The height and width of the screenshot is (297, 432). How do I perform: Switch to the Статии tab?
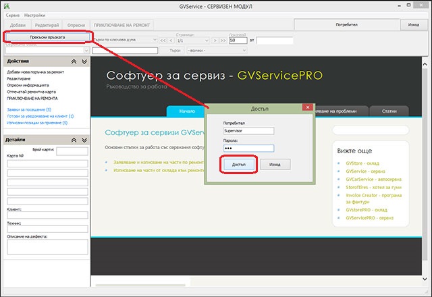[x=389, y=111]
